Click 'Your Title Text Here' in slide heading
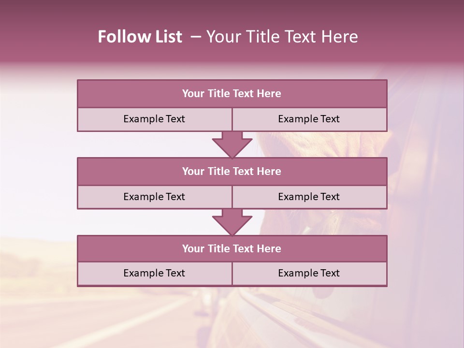Viewport: 464px width, 348px height. (282, 37)
